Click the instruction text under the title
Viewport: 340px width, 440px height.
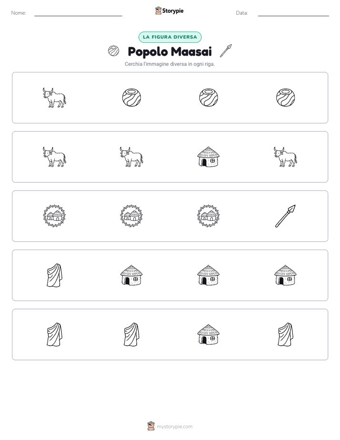170,64
